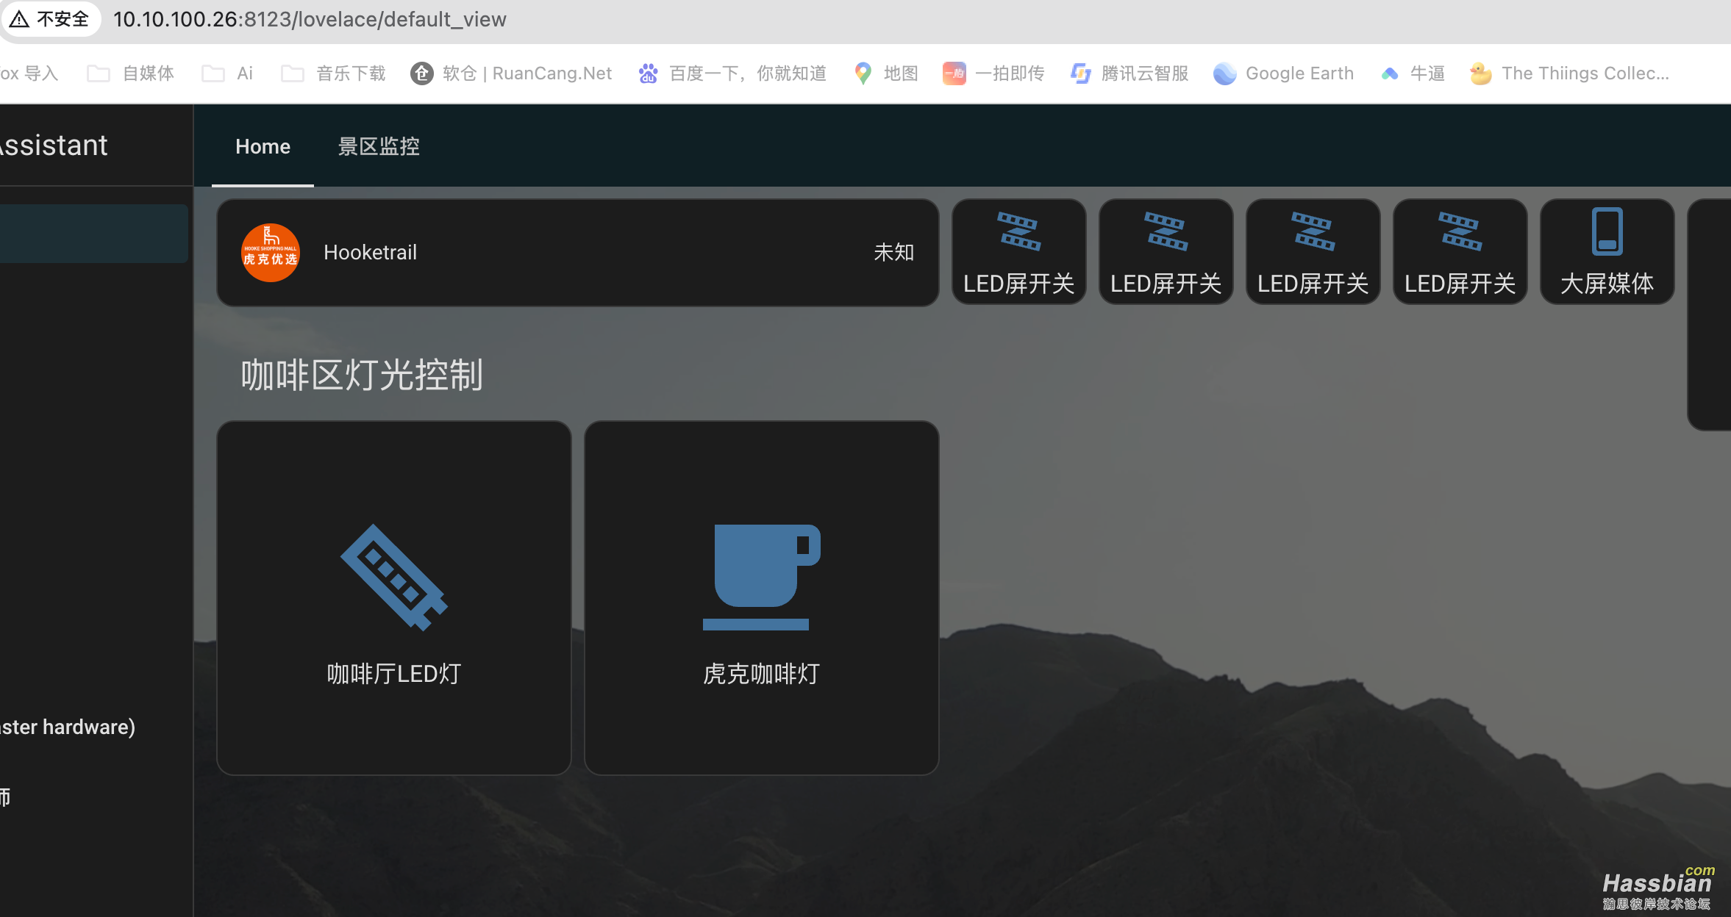
Task: Open the 一拍即传 bookmark icon
Action: 954,73
